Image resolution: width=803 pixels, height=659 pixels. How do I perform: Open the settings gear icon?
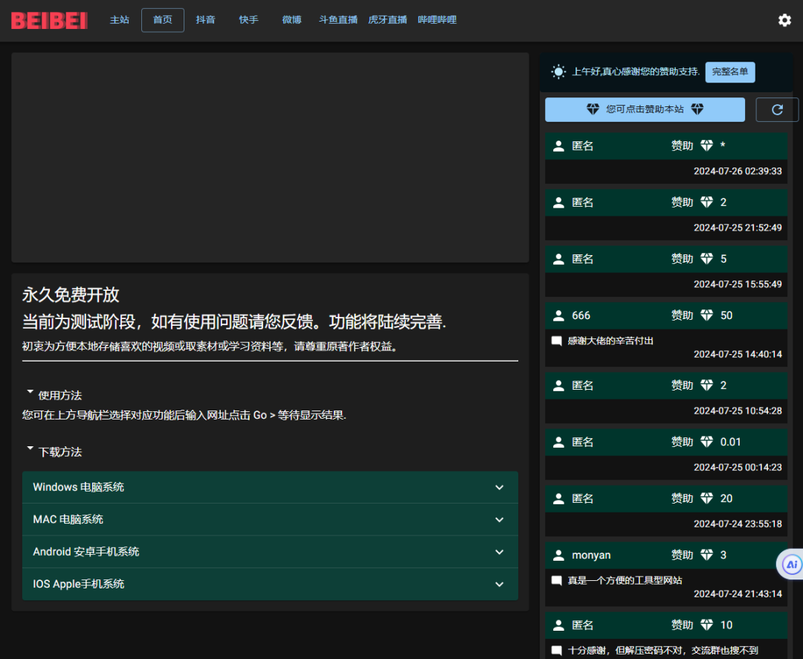(x=784, y=20)
